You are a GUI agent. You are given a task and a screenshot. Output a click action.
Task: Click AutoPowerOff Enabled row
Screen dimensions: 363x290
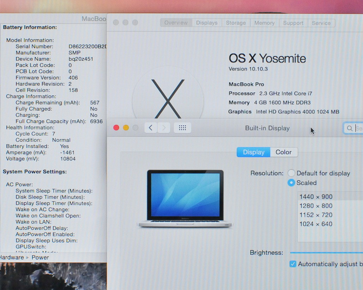click(45, 234)
